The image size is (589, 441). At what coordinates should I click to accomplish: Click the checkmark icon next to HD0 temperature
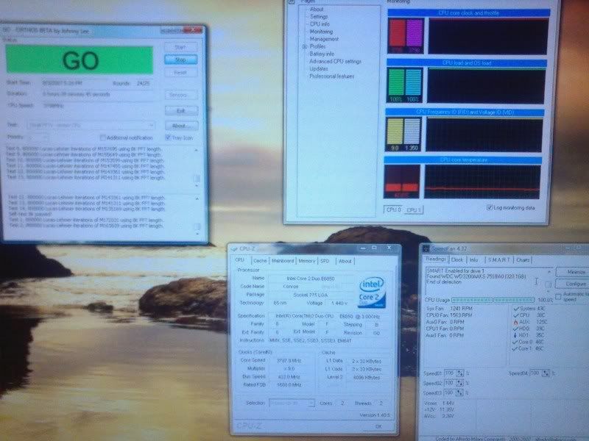pos(515,329)
